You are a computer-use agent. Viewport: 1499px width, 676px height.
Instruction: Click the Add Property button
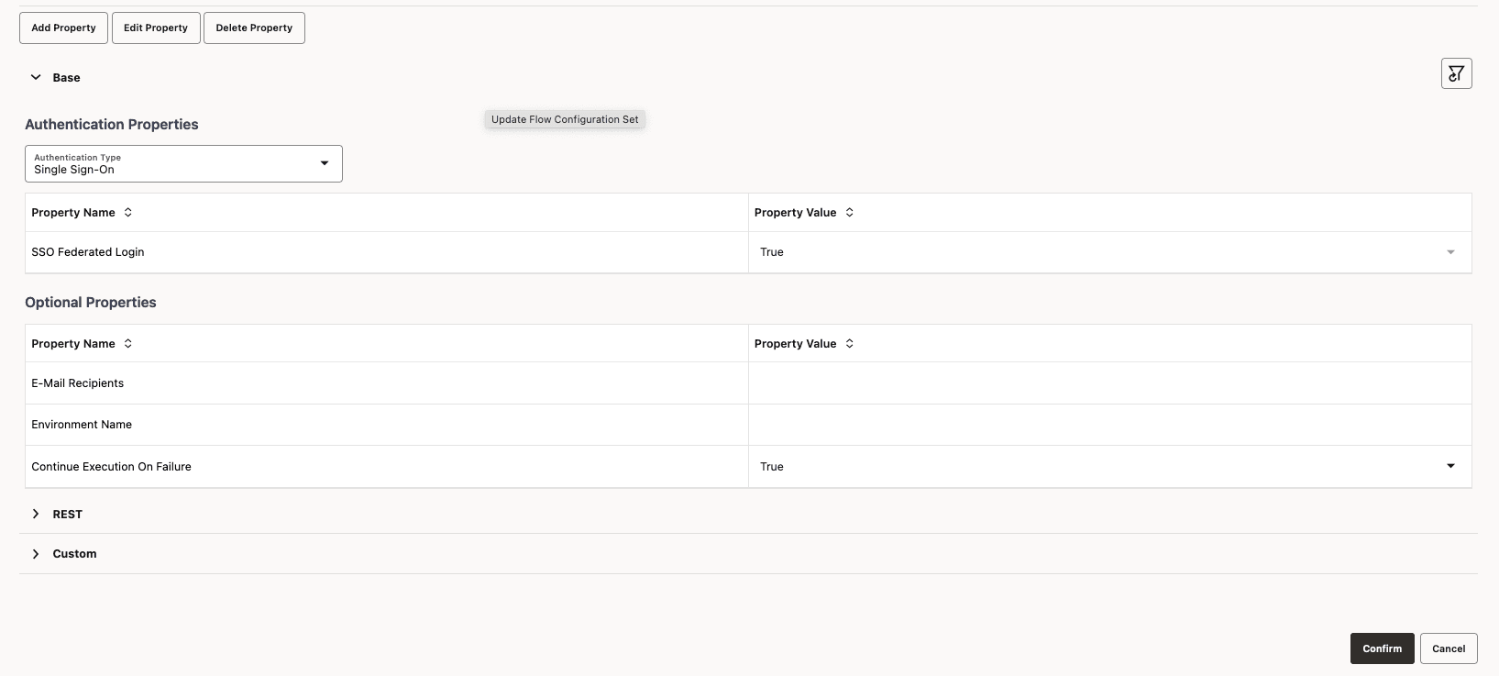click(x=63, y=28)
